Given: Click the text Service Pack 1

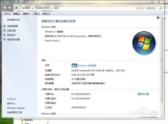Looking at the screenshot, I should (x=52, y=40).
